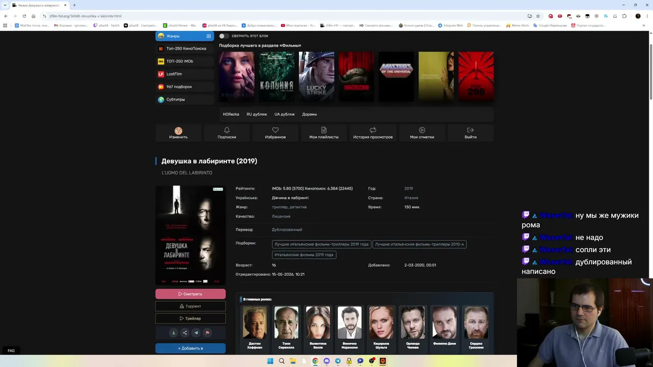Click the download icon under Трейлер
Image resolution: width=653 pixels, height=367 pixels.
[173, 333]
